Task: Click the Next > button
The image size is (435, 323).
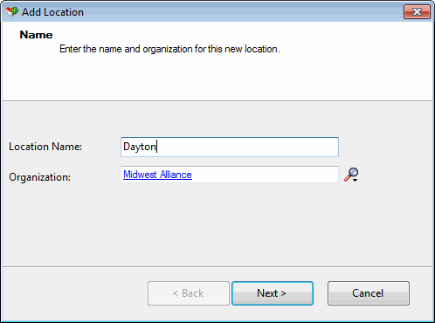Action: [x=273, y=293]
